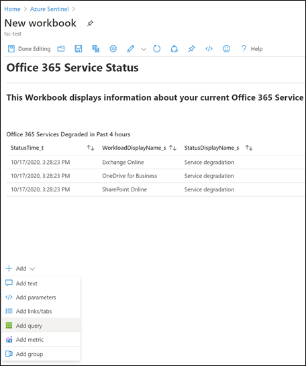The height and width of the screenshot is (366, 306).
Task: Select the OneDrive for Business cell
Action: point(130,176)
